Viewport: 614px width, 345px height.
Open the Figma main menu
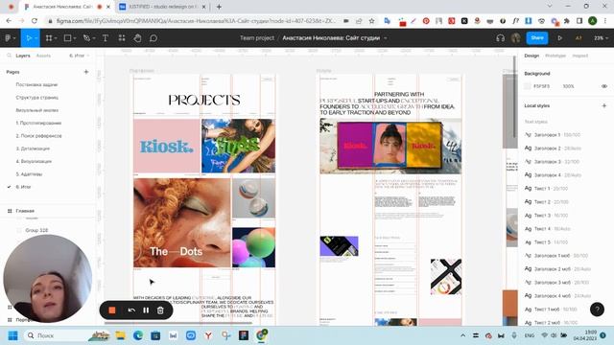(x=8, y=38)
